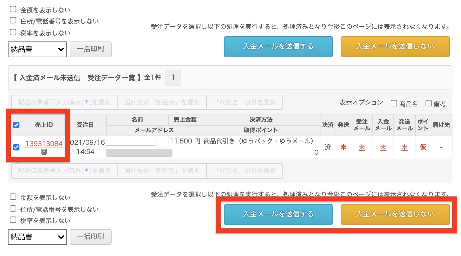Enable the 商品名 display option

[394, 103]
